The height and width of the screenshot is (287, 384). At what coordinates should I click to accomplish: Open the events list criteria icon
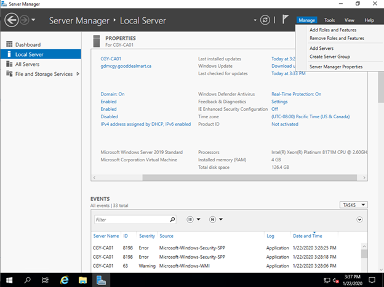click(x=190, y=219)
